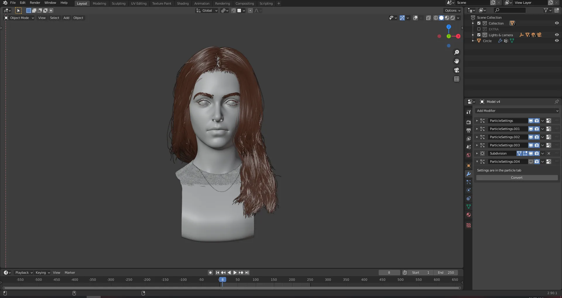Expand the Subdivision modifier panel

pos(477,153)
